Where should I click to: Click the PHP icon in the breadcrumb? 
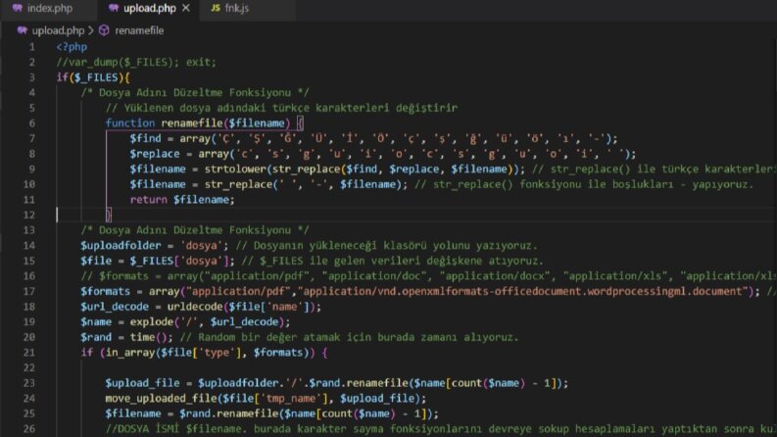[x=22, y=30]
